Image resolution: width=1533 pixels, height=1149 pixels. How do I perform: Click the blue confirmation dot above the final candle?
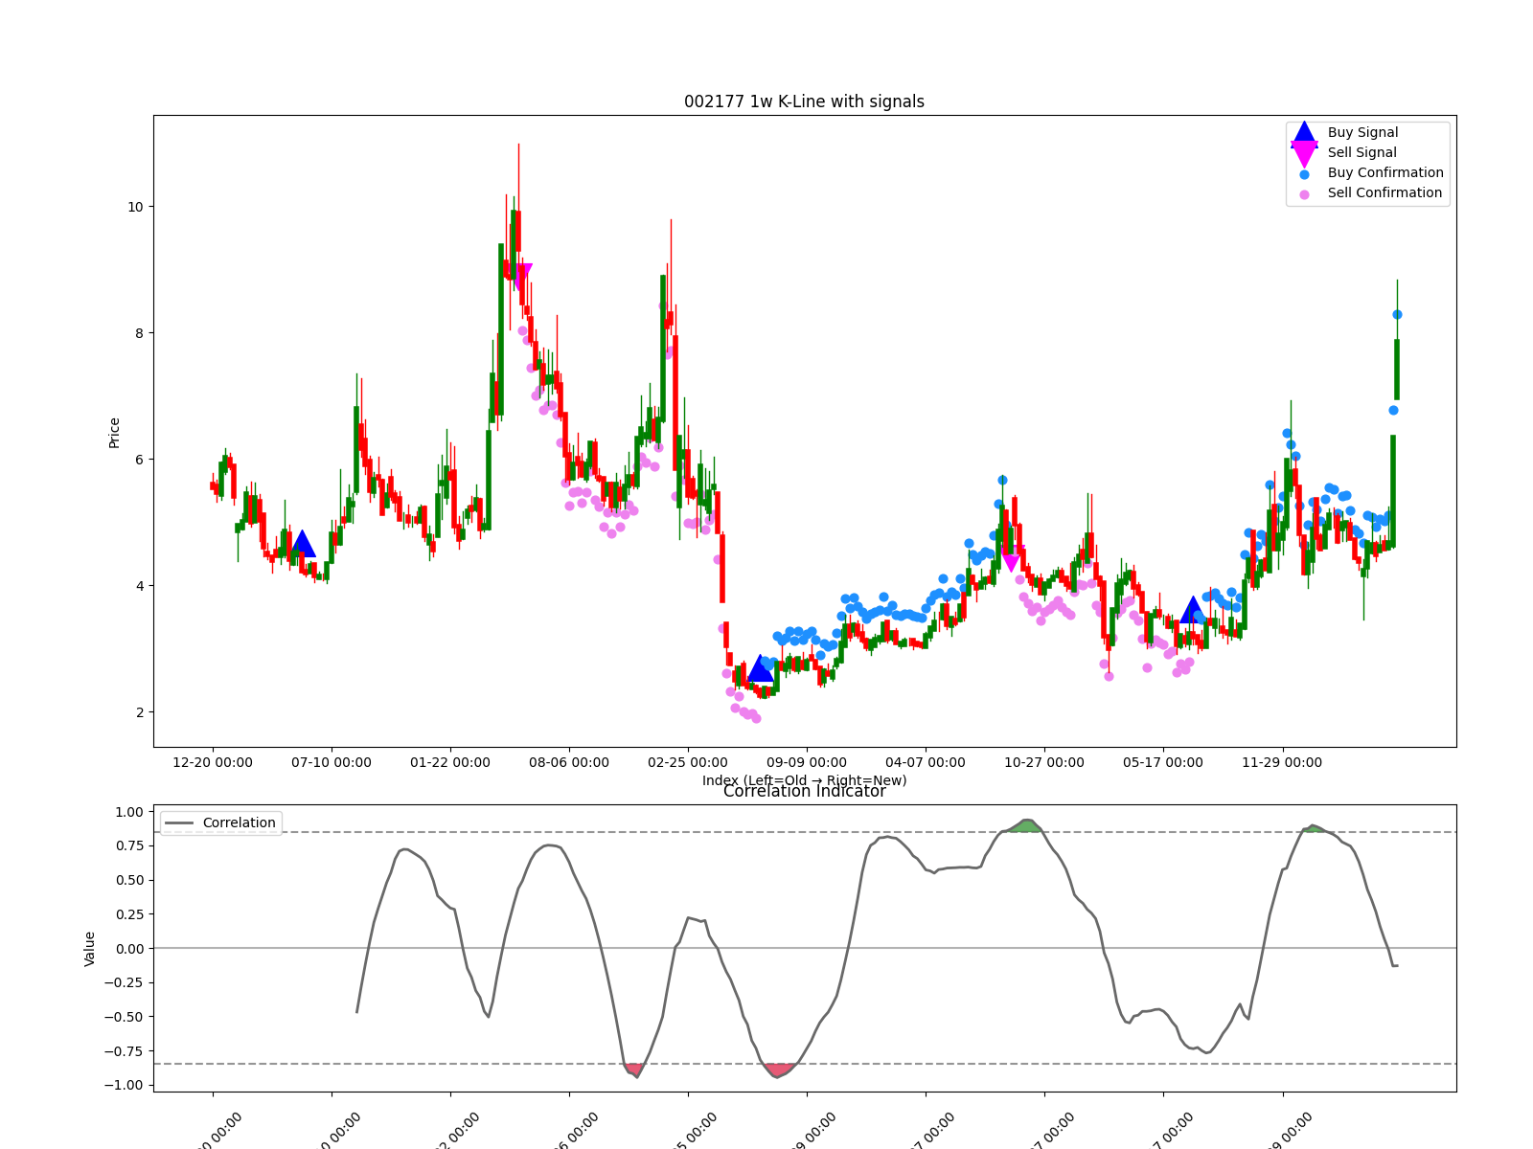(x=1397, y=314)
